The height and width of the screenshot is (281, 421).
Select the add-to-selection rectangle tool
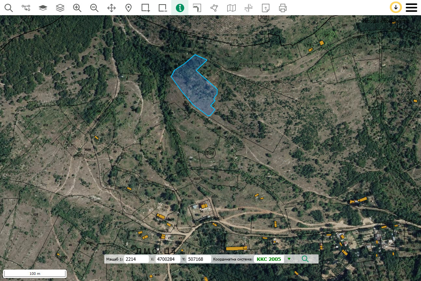pyautogui.click(x=146, y=8)
